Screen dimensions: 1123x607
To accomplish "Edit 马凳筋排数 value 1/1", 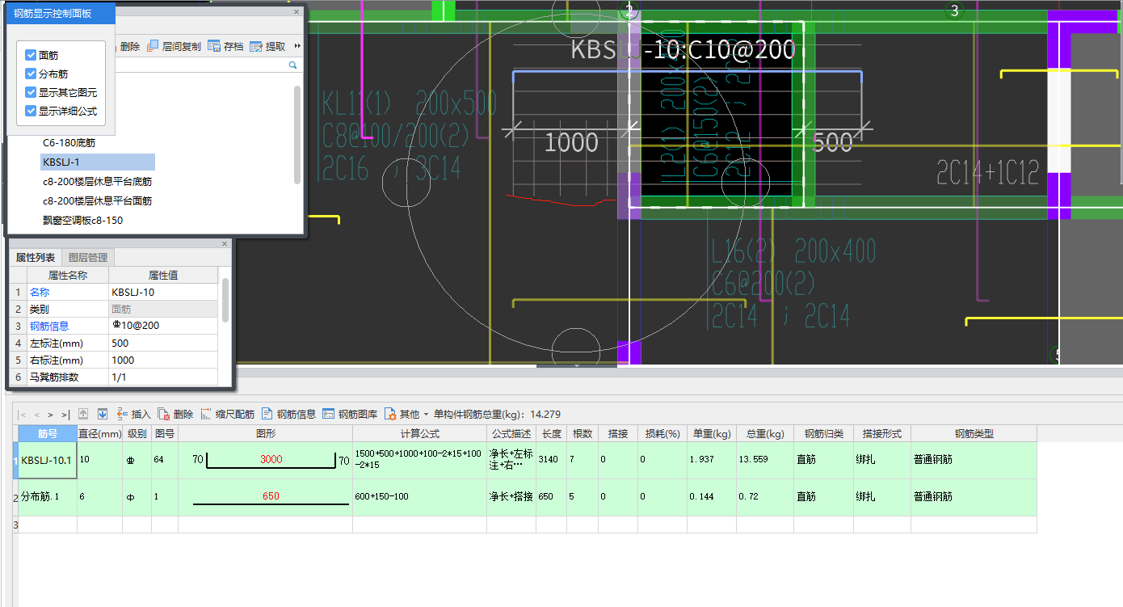I will click(163, 377).
